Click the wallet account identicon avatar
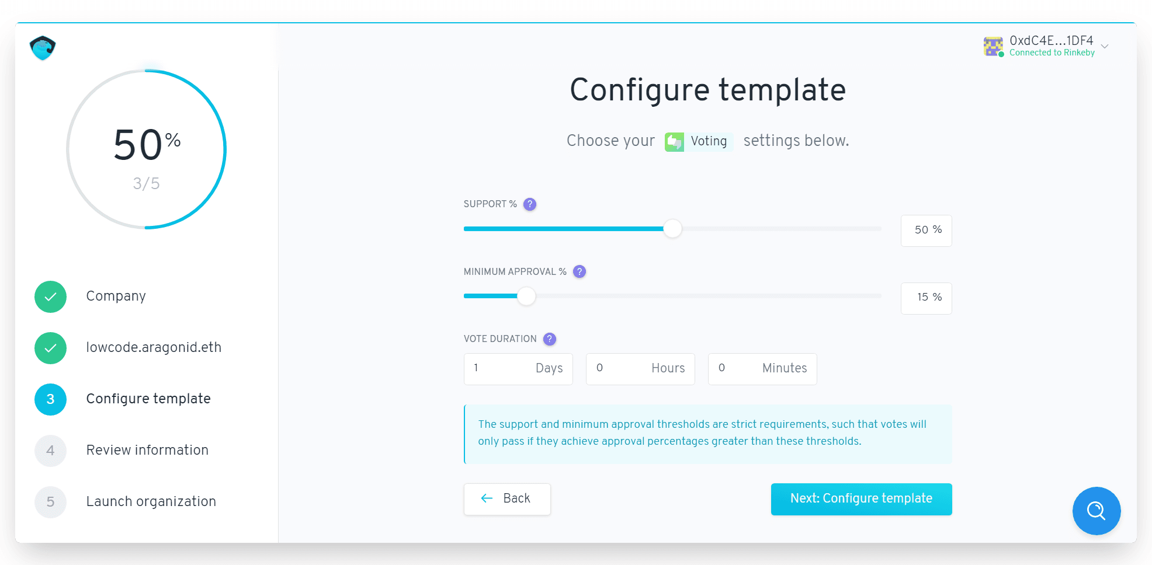 (x=993, y=46)
